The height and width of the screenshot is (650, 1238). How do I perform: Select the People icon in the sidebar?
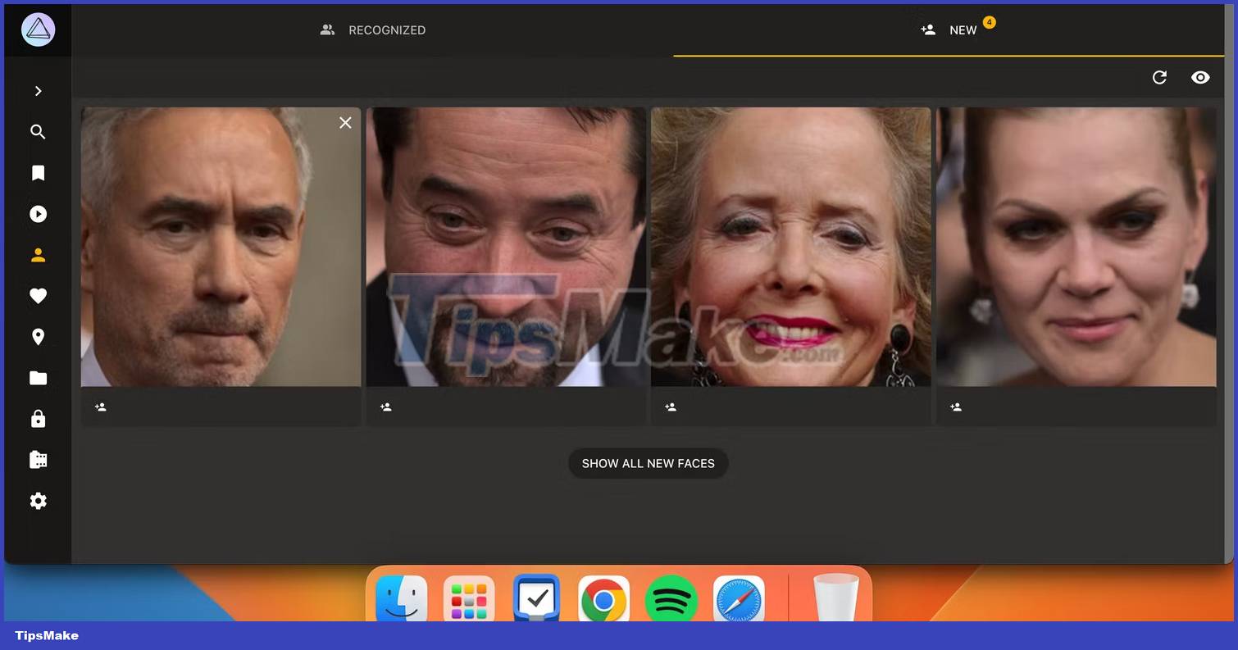(38, 254)
